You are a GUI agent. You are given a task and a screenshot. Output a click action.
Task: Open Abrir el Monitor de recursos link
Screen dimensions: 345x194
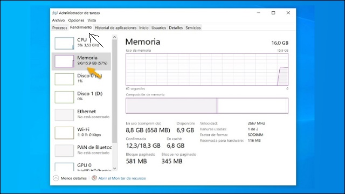coord(122,178)
